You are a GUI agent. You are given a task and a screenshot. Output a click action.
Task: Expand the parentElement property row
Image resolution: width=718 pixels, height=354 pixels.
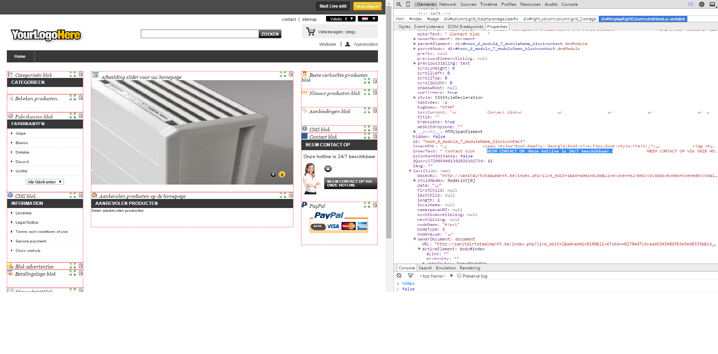(x=415, y=44)
